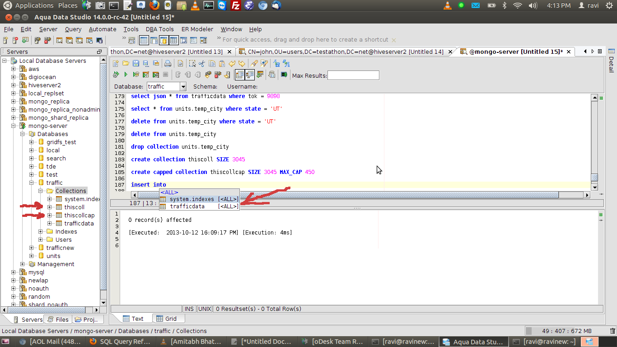This screenshot has height=347, width=617.
Task: Click the Register Server icon in main toolbar
Action: (x=5, y=40)
